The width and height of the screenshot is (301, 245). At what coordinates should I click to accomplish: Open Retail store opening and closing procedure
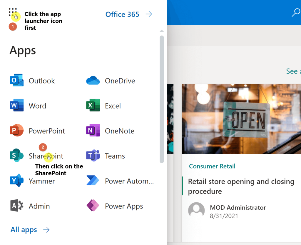click(241, 186)
